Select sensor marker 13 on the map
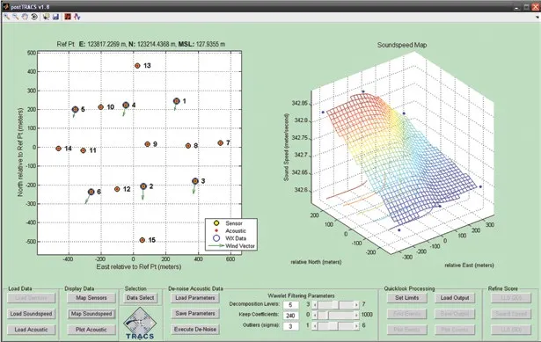541x342 pixels. click(x=137, y=66)
